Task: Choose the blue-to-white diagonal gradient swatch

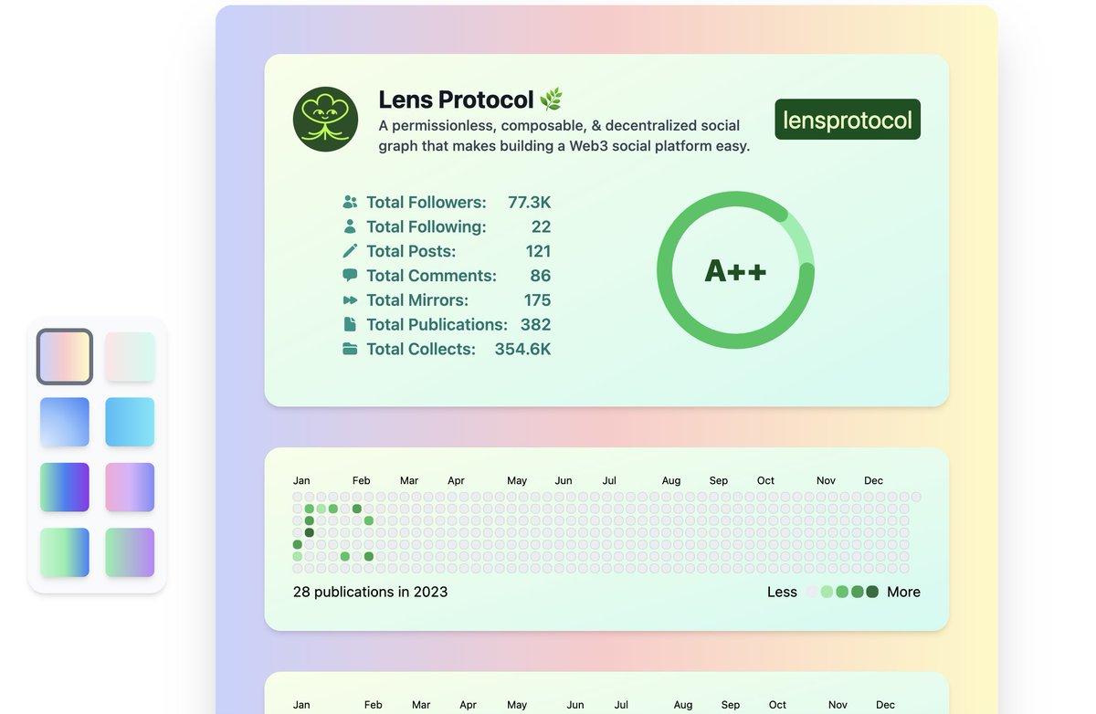Action: coord(65,422)
